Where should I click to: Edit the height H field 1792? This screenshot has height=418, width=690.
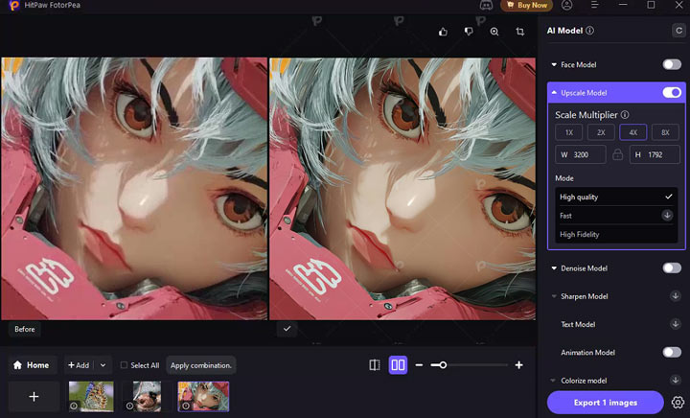655,155
